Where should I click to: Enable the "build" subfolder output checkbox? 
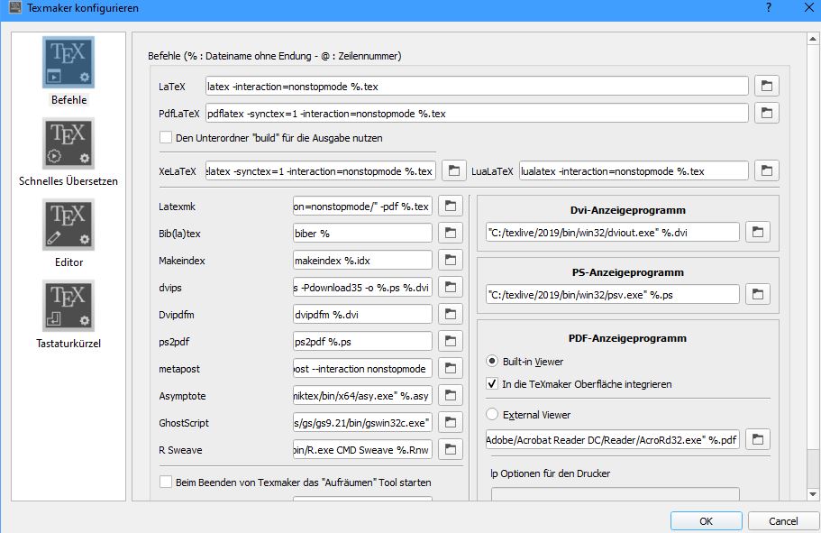pos(166,138)
